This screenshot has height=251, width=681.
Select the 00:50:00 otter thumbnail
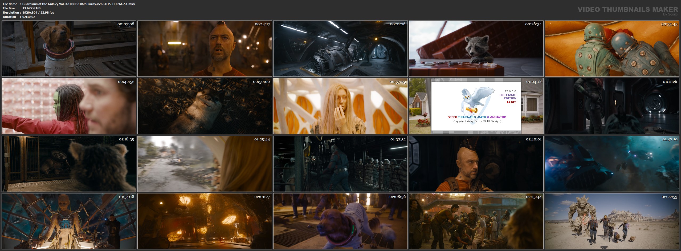[205, 106]
